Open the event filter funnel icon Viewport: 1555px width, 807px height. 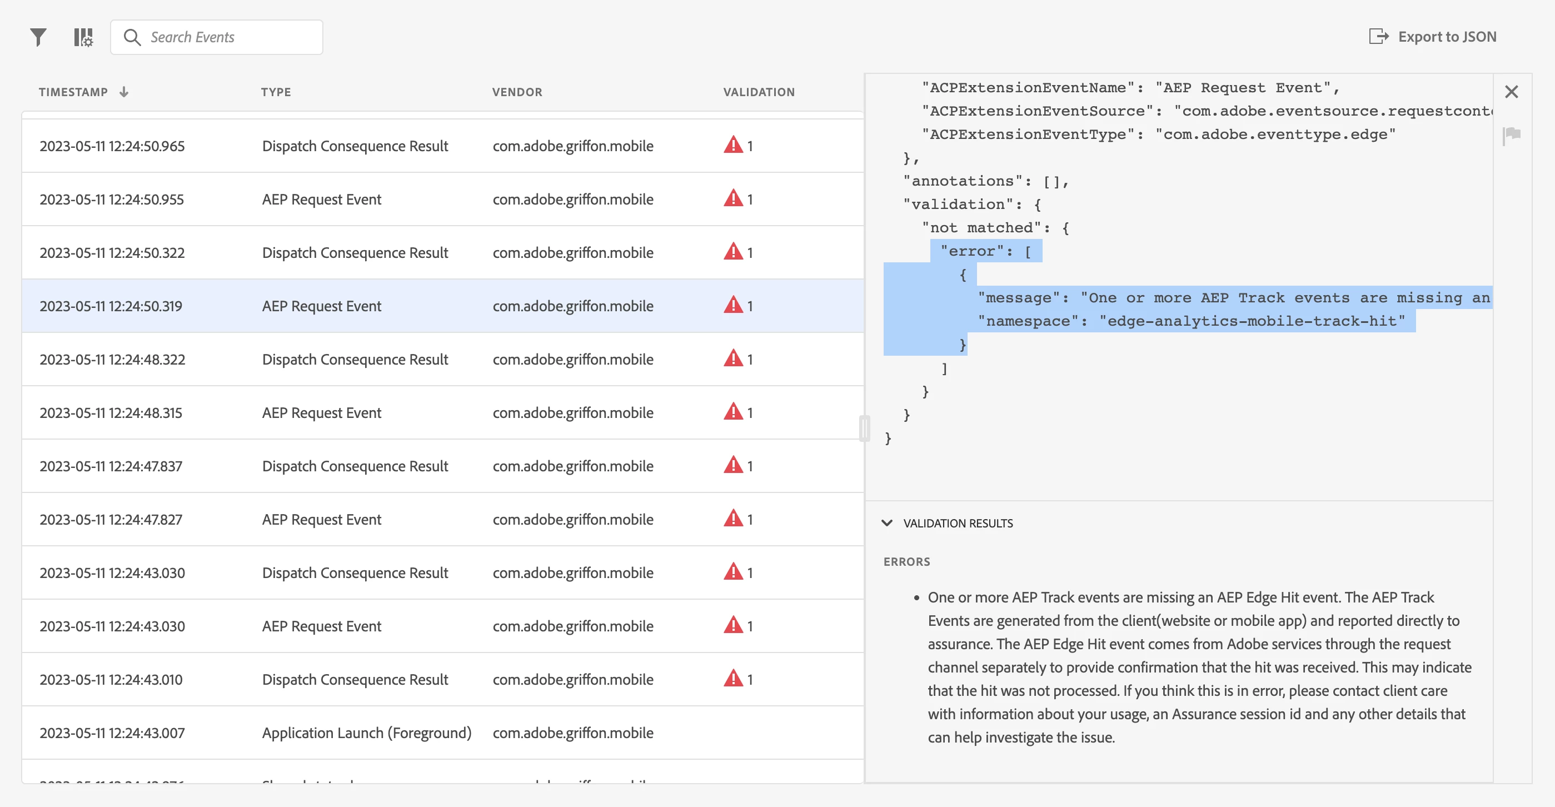click(38, 37)
